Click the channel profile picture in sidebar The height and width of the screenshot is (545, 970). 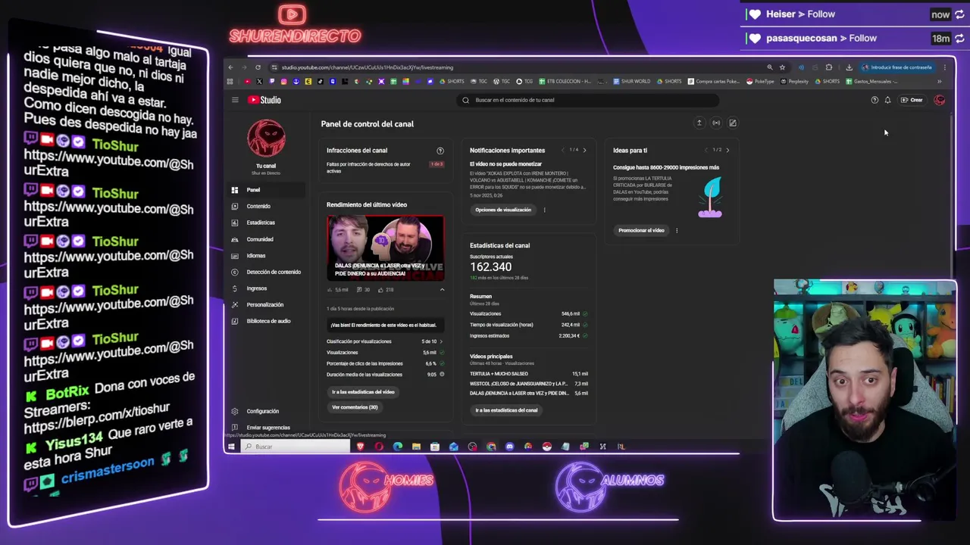click(x=266, y=139)
